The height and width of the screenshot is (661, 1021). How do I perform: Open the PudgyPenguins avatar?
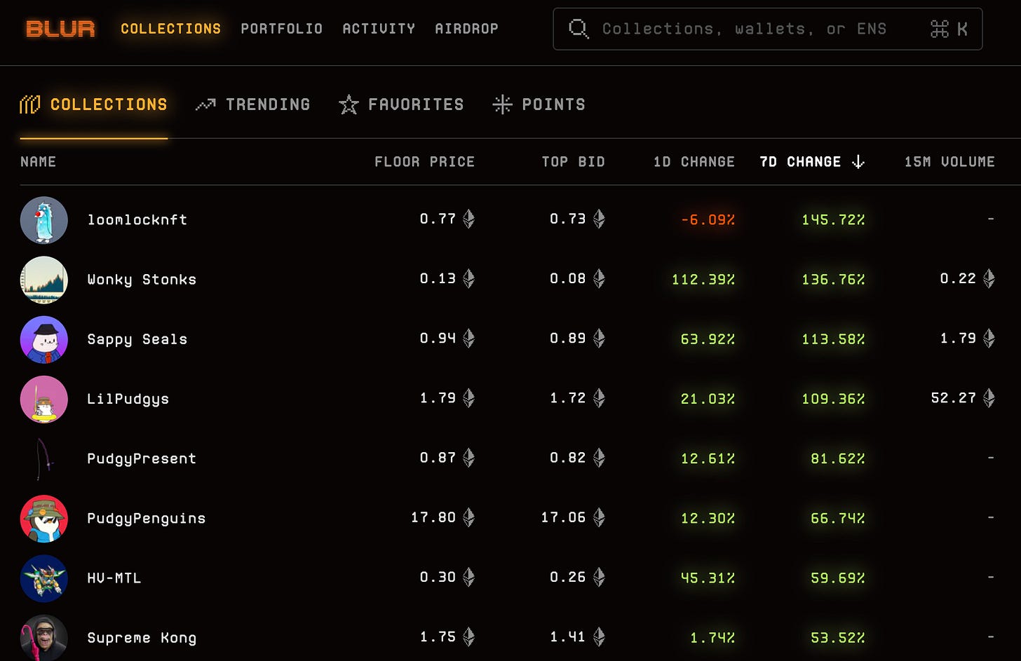click(x=44, y=519)
